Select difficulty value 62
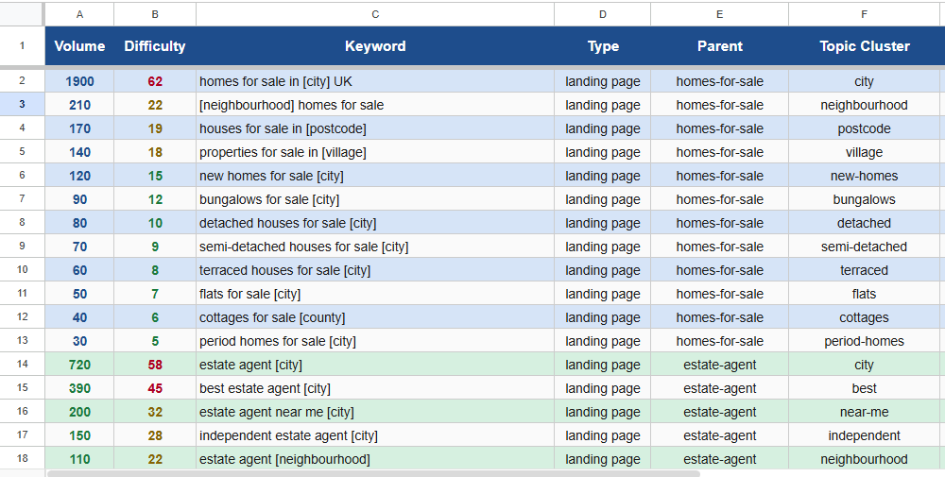The width and height of the screenshot is (945, 477). click(155, 81)
